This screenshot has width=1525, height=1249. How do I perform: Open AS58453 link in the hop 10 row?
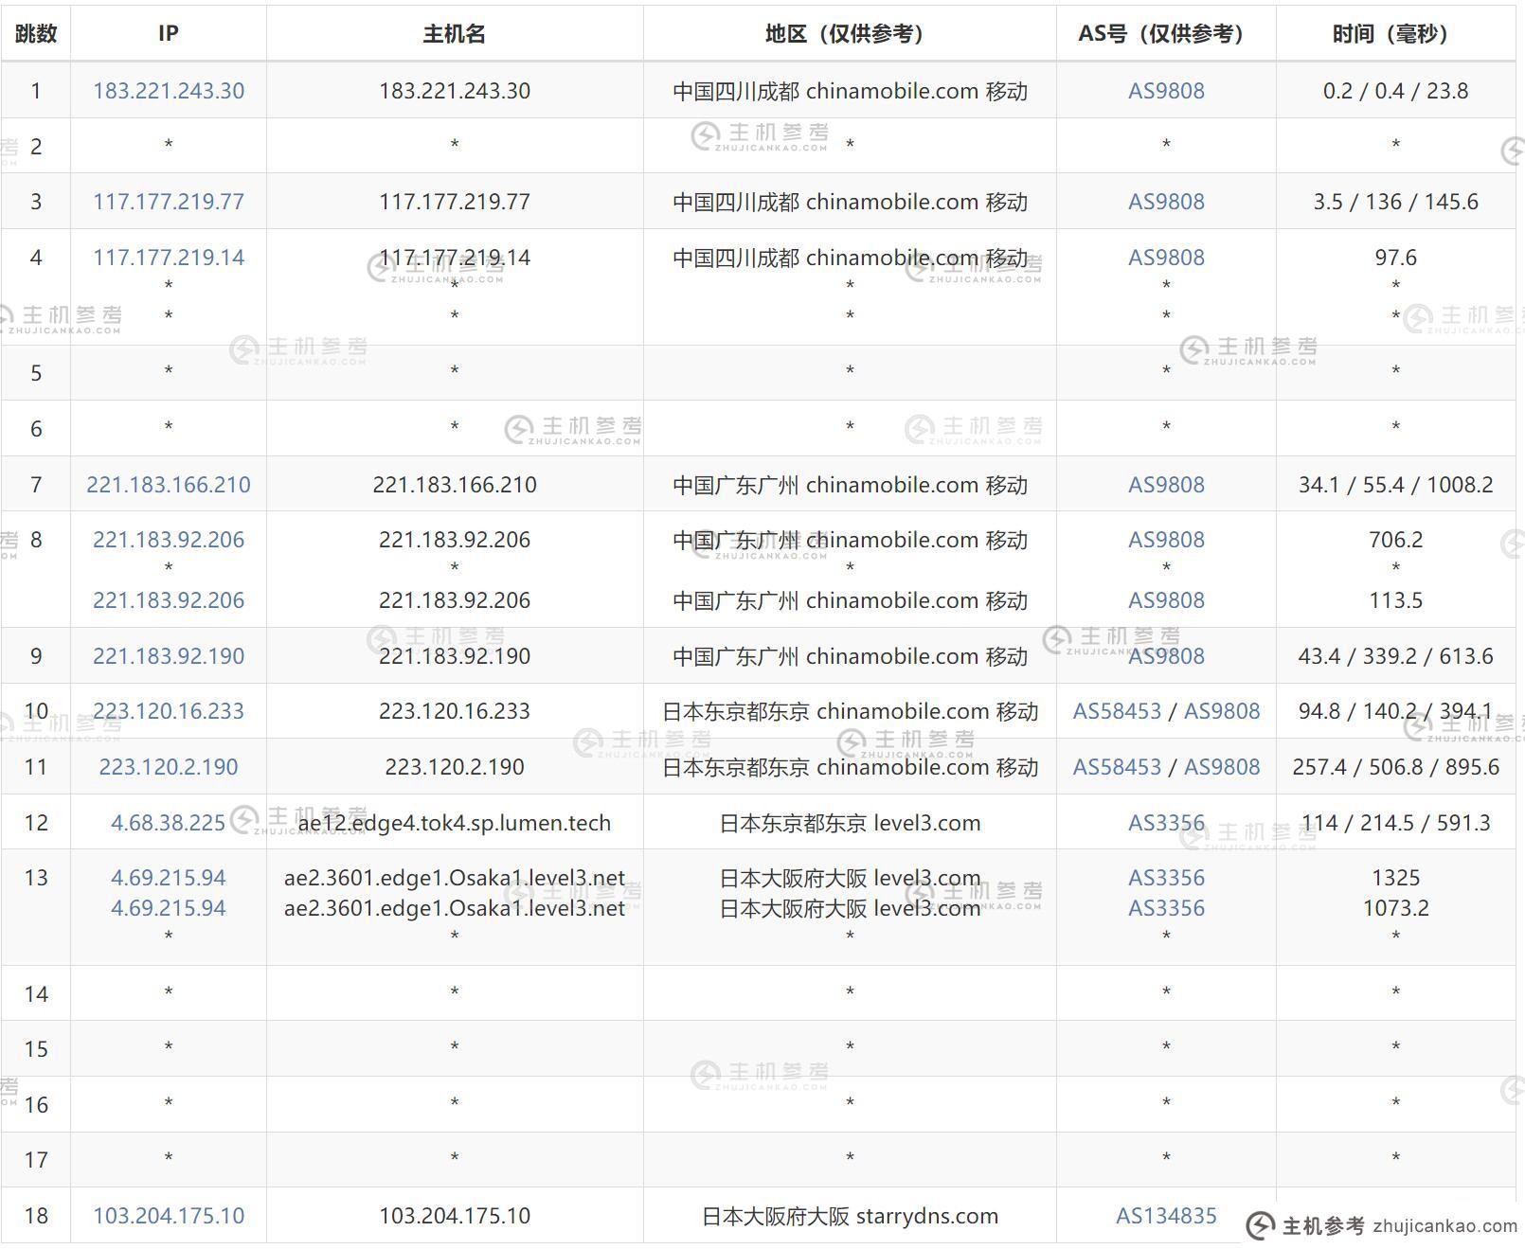1117,711
